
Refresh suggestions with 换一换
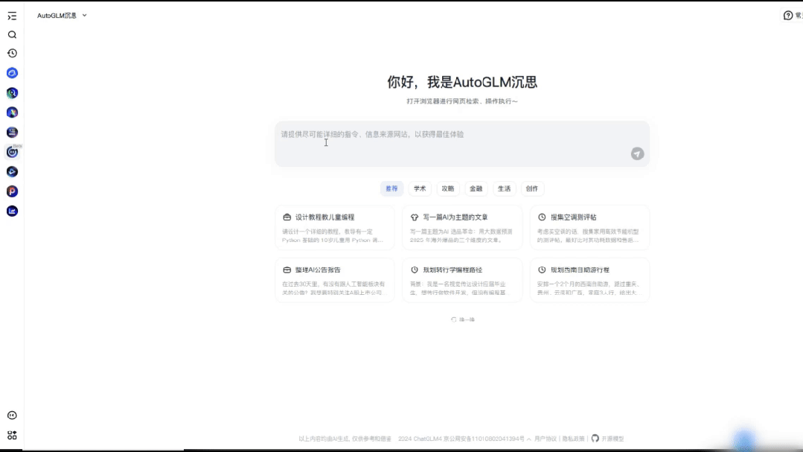point(463,319)
